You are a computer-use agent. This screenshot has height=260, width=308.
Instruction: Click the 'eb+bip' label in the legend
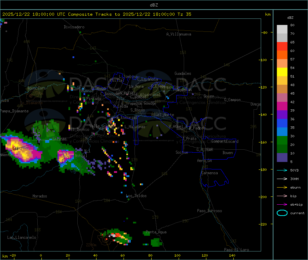click(296, 205)
